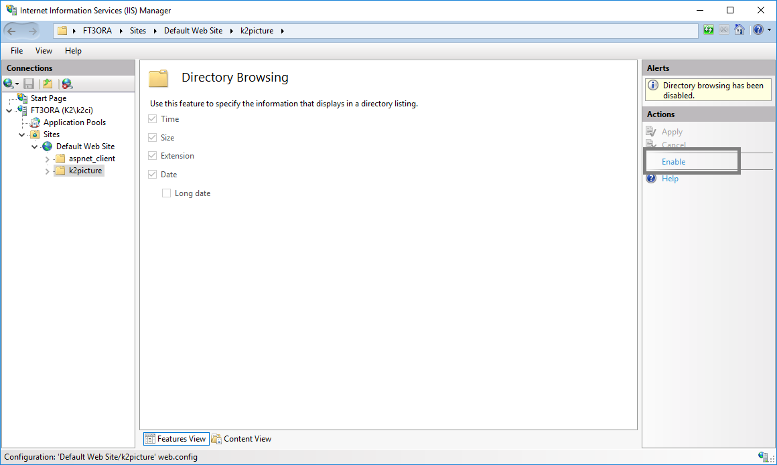Screen dimensions: 777x465
Task: Select the k2picture folder in tree
Action: point(85,171)
